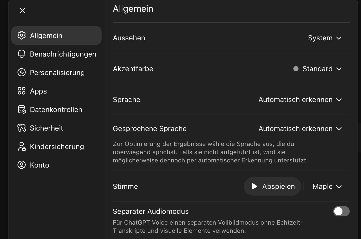Switch to the Benachrichtigungen settings tab
The image size is (361, 239).
(63, 54)
